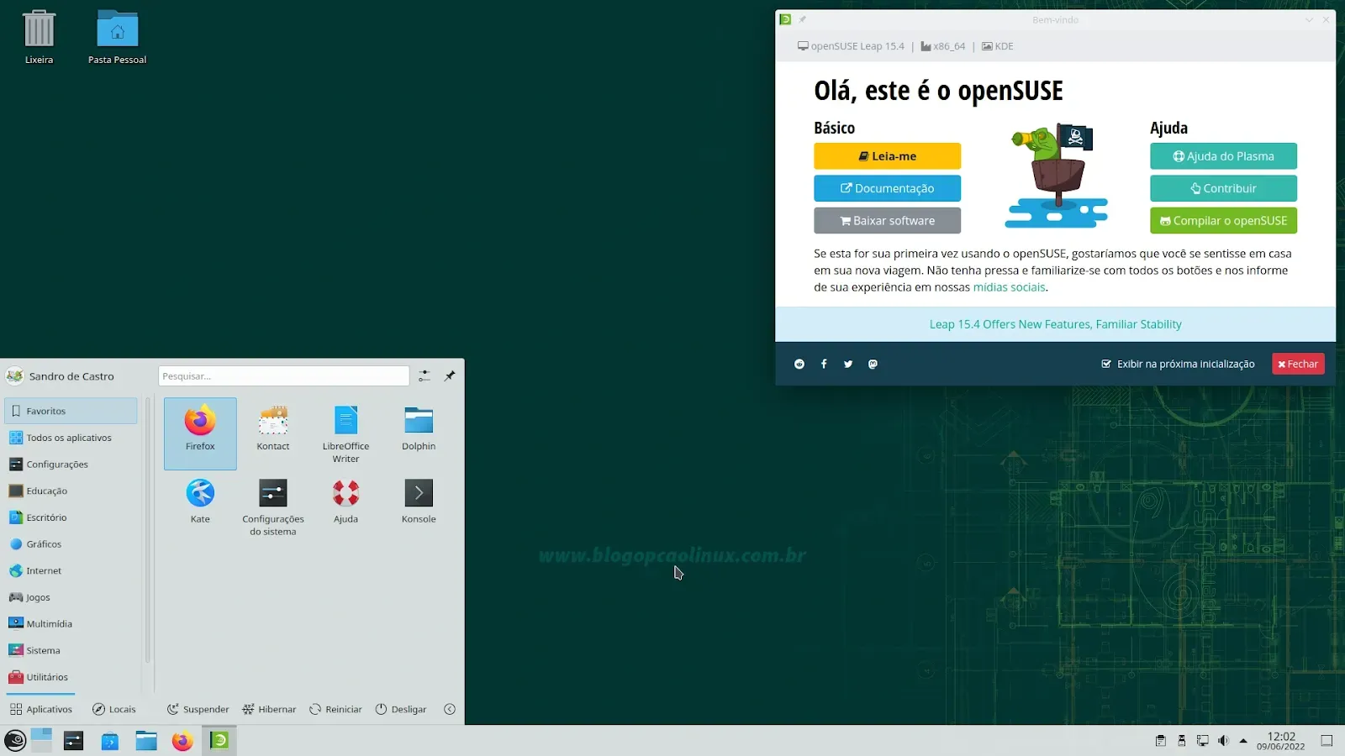This screenshot has width=1345, height=756.
Task: Open Documentação in the Welcome window
Action: tap(887, 188)
